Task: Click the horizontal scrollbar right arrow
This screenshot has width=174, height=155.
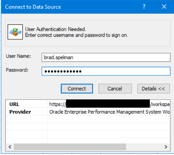Action: coord(166,147)
